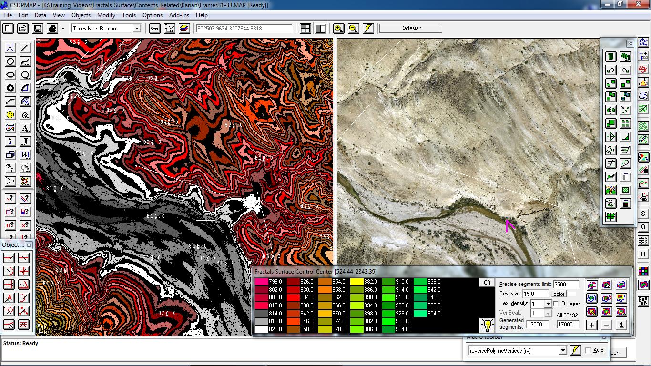This screenshot has height=366, width=651.
Task: Open the Text density dropdown
Action: pos(548,304)
